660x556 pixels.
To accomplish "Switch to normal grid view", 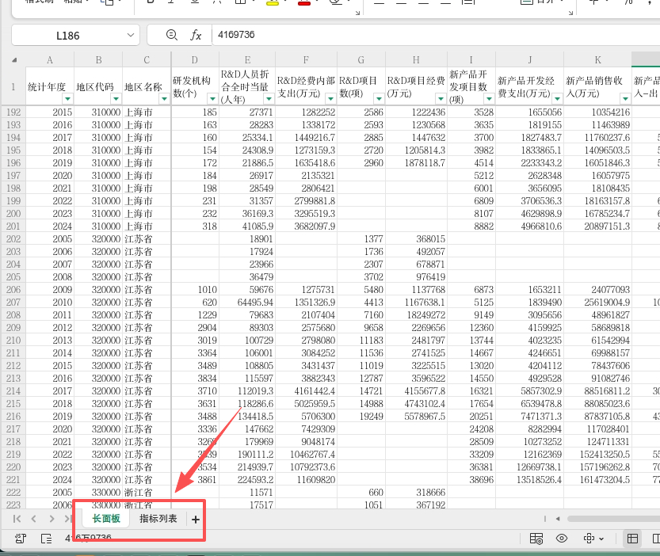I will tap(632, 539).
